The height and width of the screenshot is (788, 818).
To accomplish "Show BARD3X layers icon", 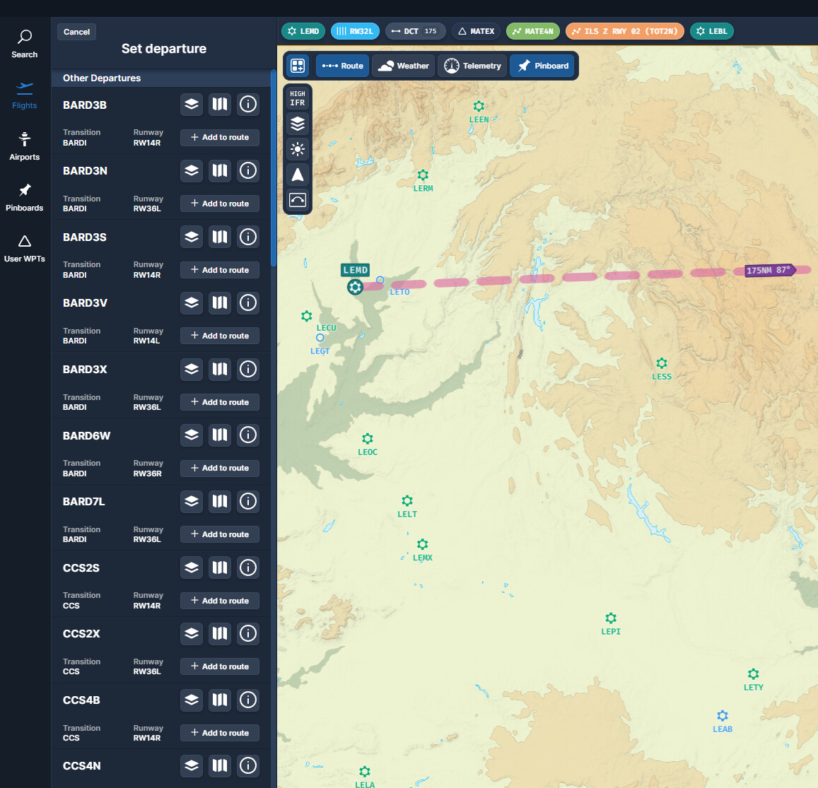I will point(192,369).
